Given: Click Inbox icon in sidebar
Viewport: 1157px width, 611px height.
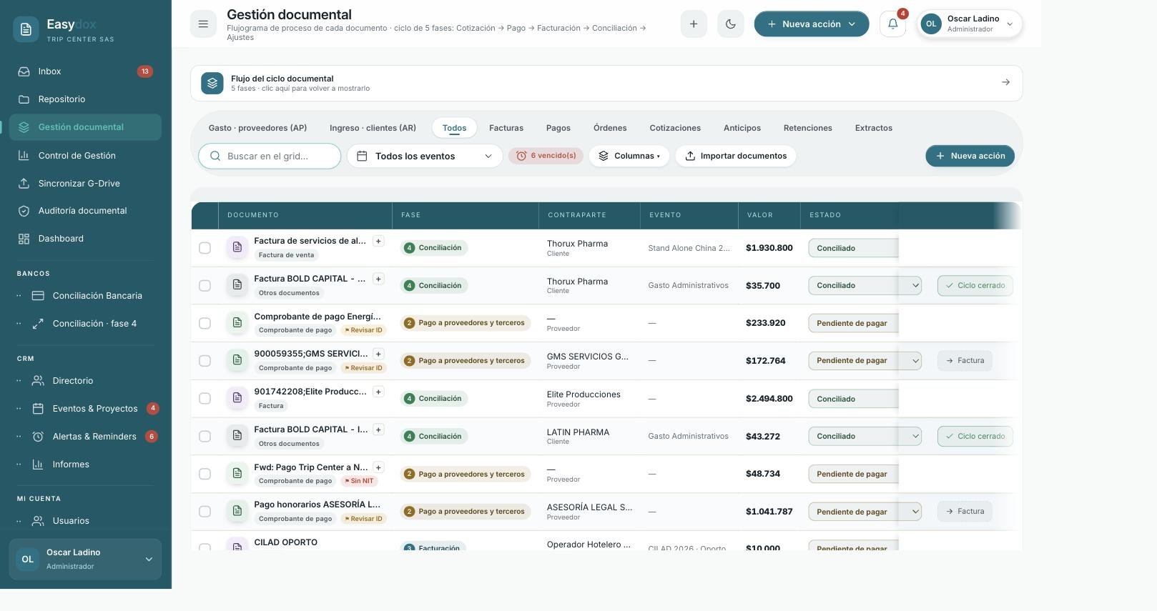Looking at the screenshot, I should 24,71.
